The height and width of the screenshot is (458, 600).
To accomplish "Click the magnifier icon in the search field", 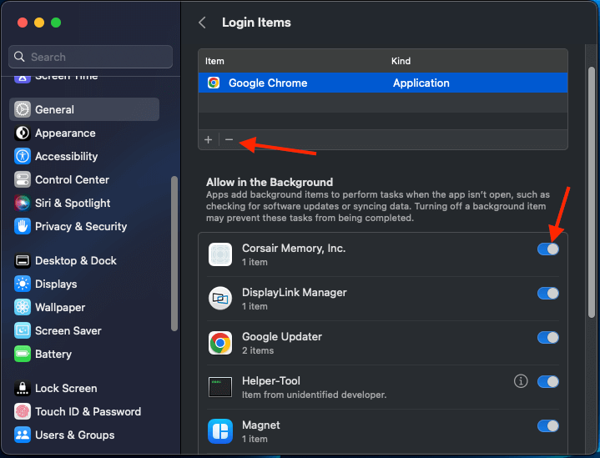I will point(19,57).
